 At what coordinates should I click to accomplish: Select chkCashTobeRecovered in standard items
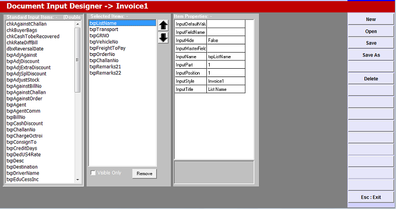pos(40,37)
